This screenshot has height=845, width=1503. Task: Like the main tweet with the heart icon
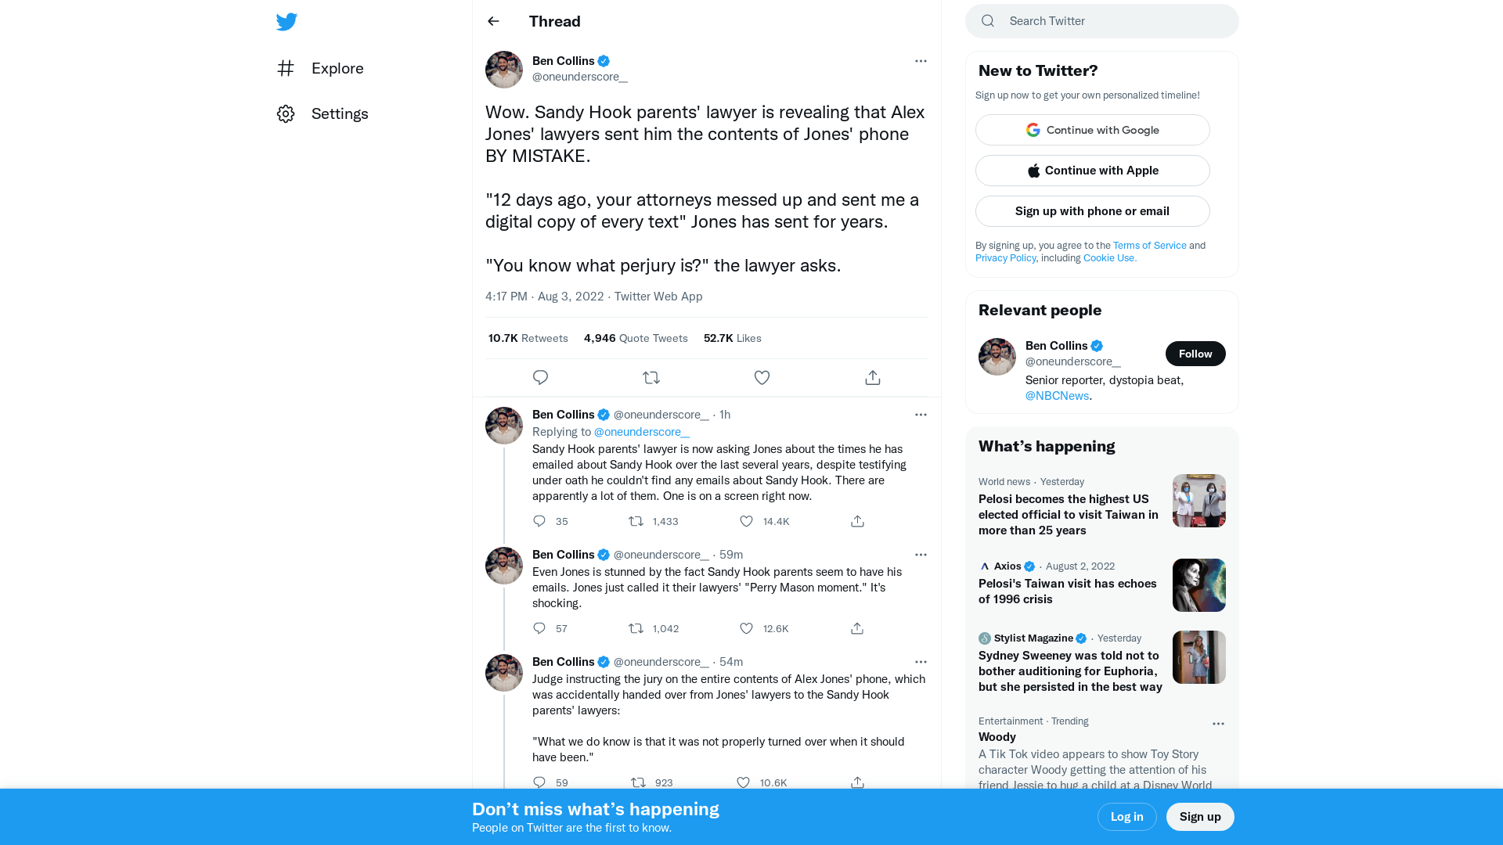(762, 377)
